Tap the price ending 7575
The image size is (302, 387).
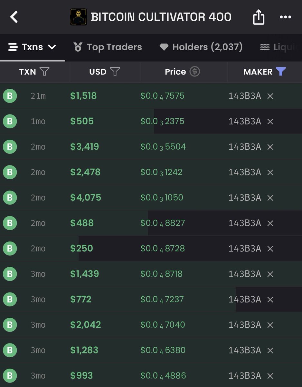click(163, 96)
